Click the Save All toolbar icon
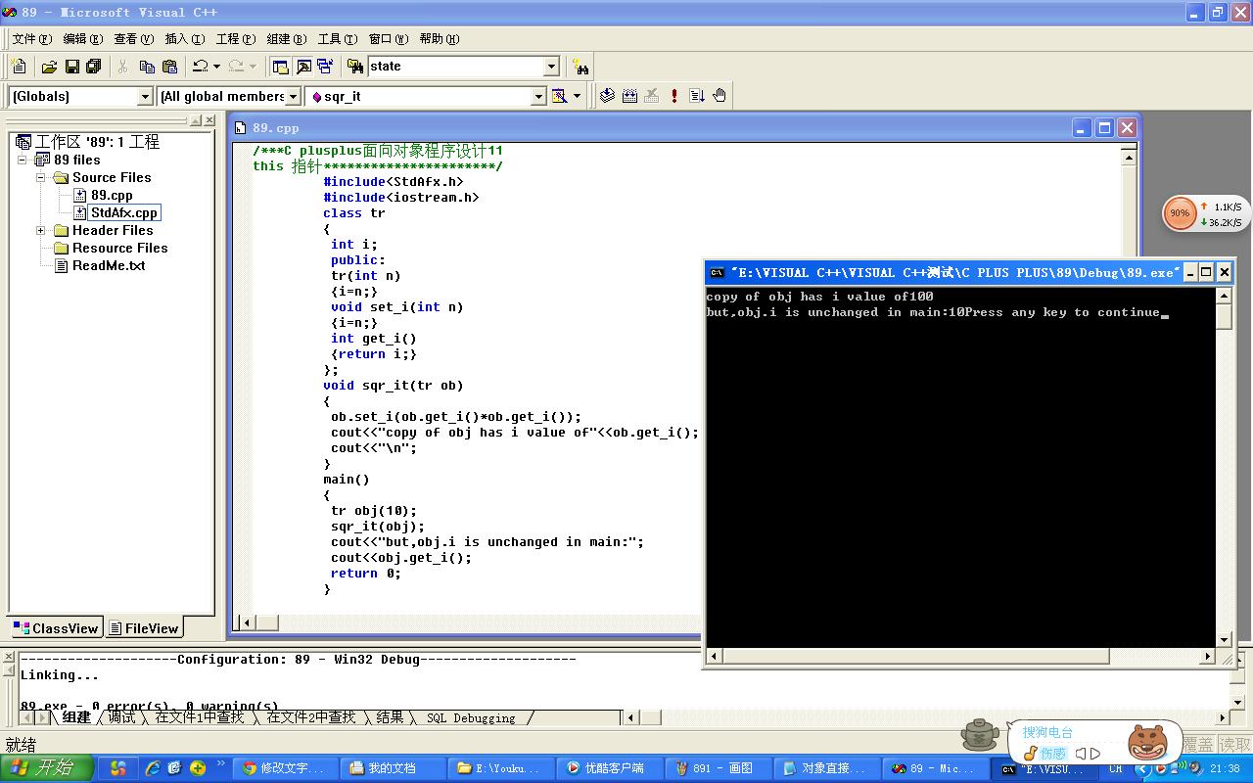1253x783 pixels. coord(94,67)
